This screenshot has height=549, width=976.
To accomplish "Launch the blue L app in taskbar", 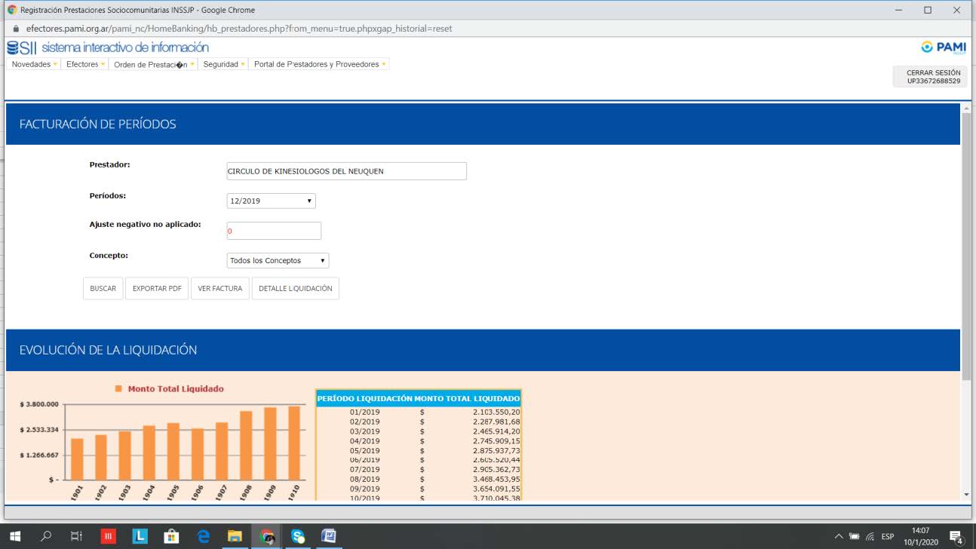I will [x=140, y=536].
